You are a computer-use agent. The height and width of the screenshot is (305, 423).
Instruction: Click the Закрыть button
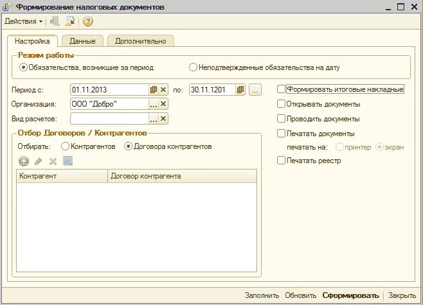(x=402, y=295)
